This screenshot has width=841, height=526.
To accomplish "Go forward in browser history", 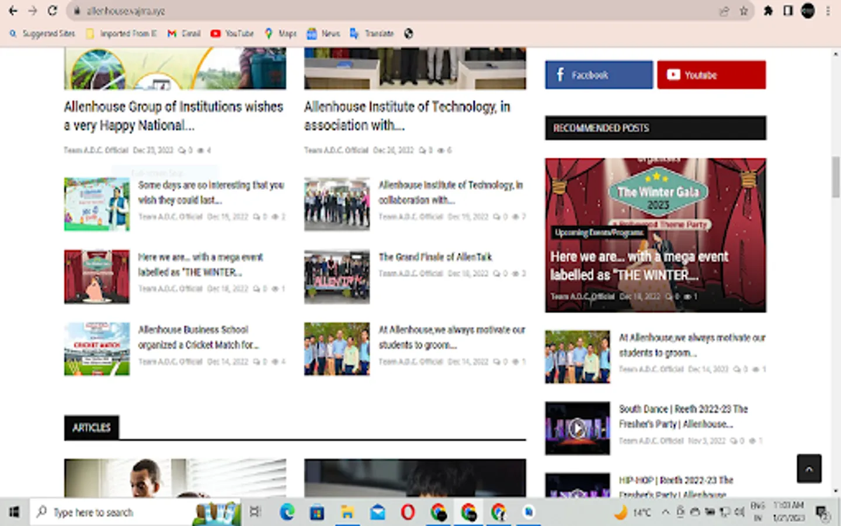I will tap(33, 11).
